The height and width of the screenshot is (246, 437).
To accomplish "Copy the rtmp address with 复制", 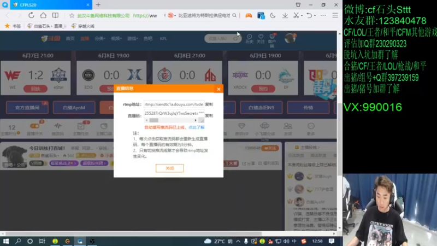I will pyautogui.click(x=209, y=104).
